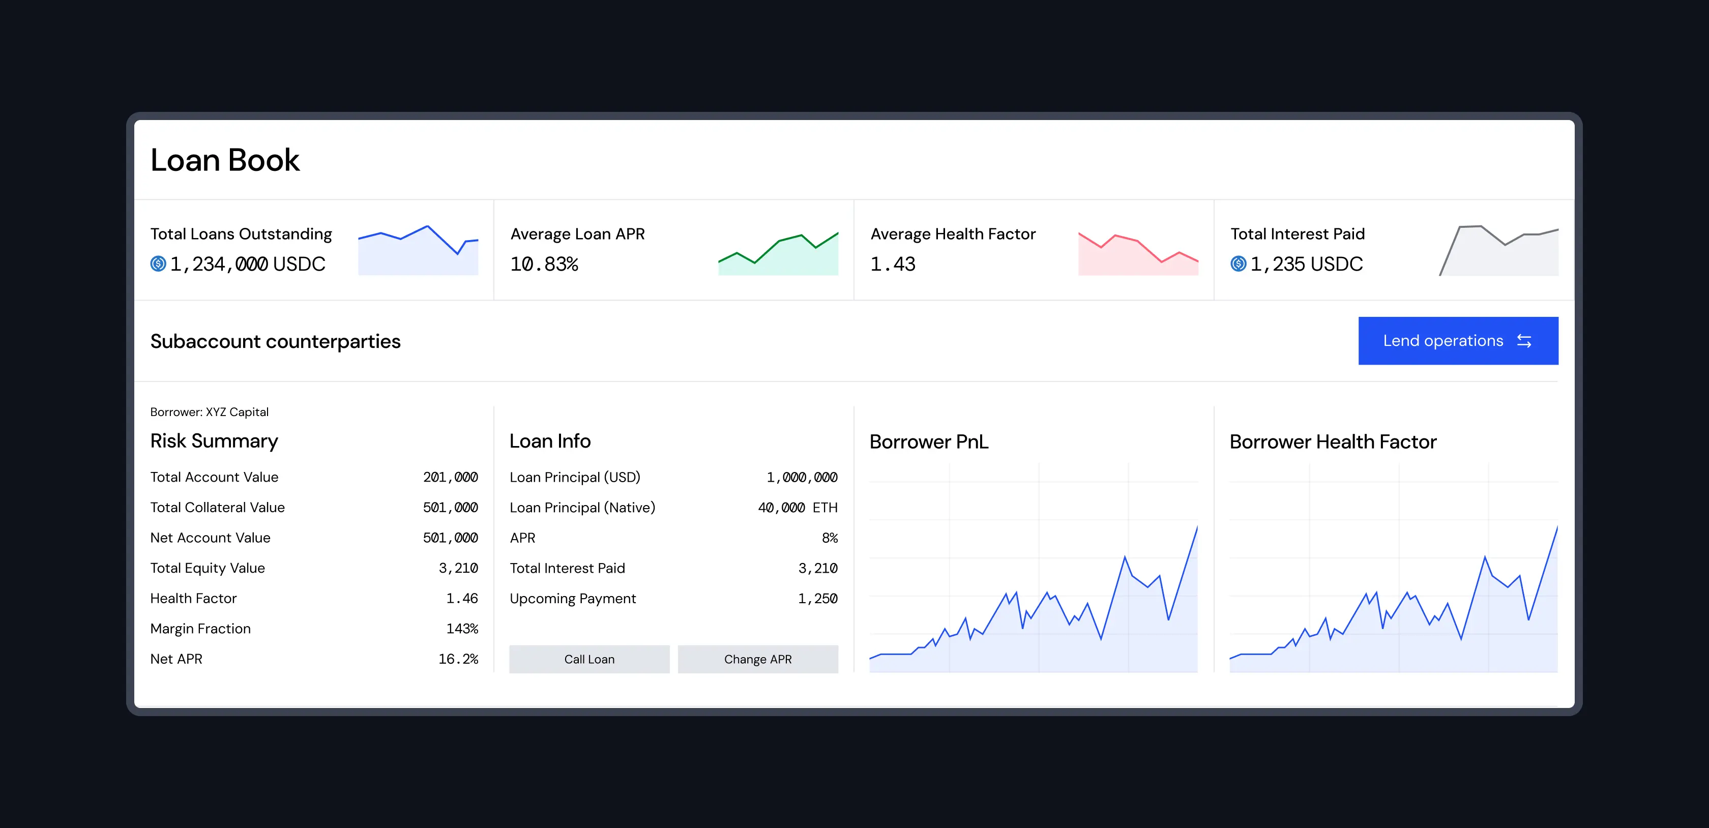
Task: Click the Net APR value 16.2%
Action: [458, 659]
